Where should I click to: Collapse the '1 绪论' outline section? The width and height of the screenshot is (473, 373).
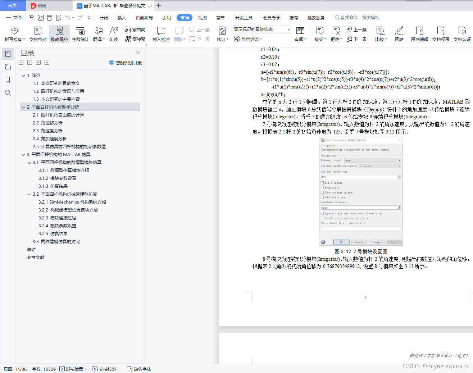click(x=23, y=76)
